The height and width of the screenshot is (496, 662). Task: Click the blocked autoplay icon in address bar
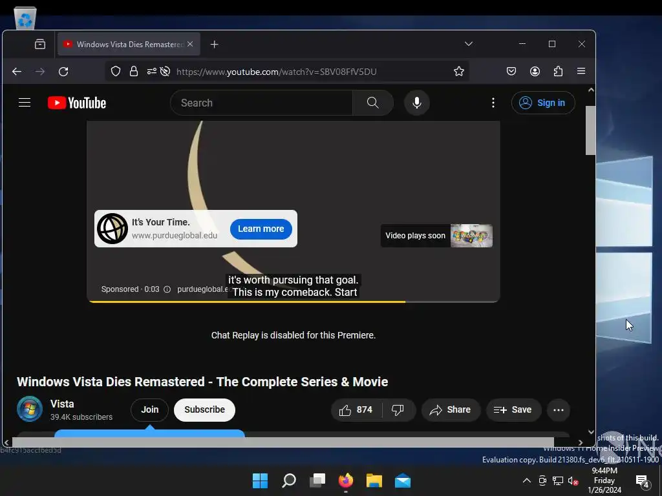(165, 71)
